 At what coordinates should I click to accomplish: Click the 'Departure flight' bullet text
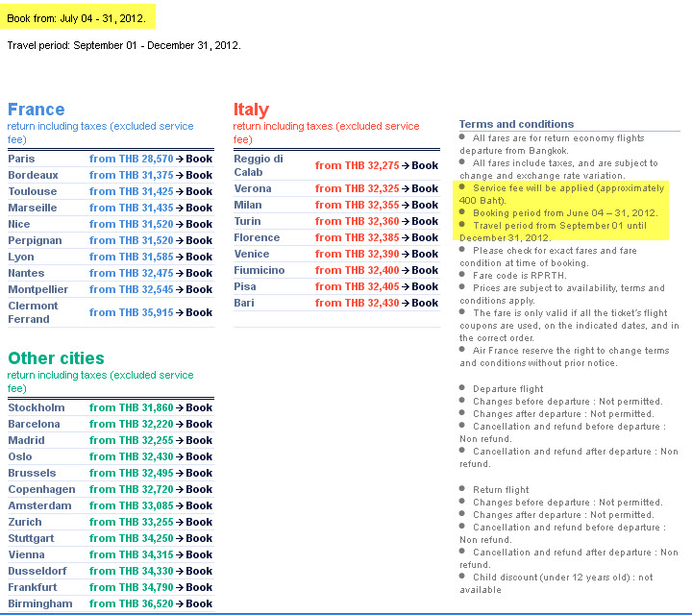[x=508, y=388]
